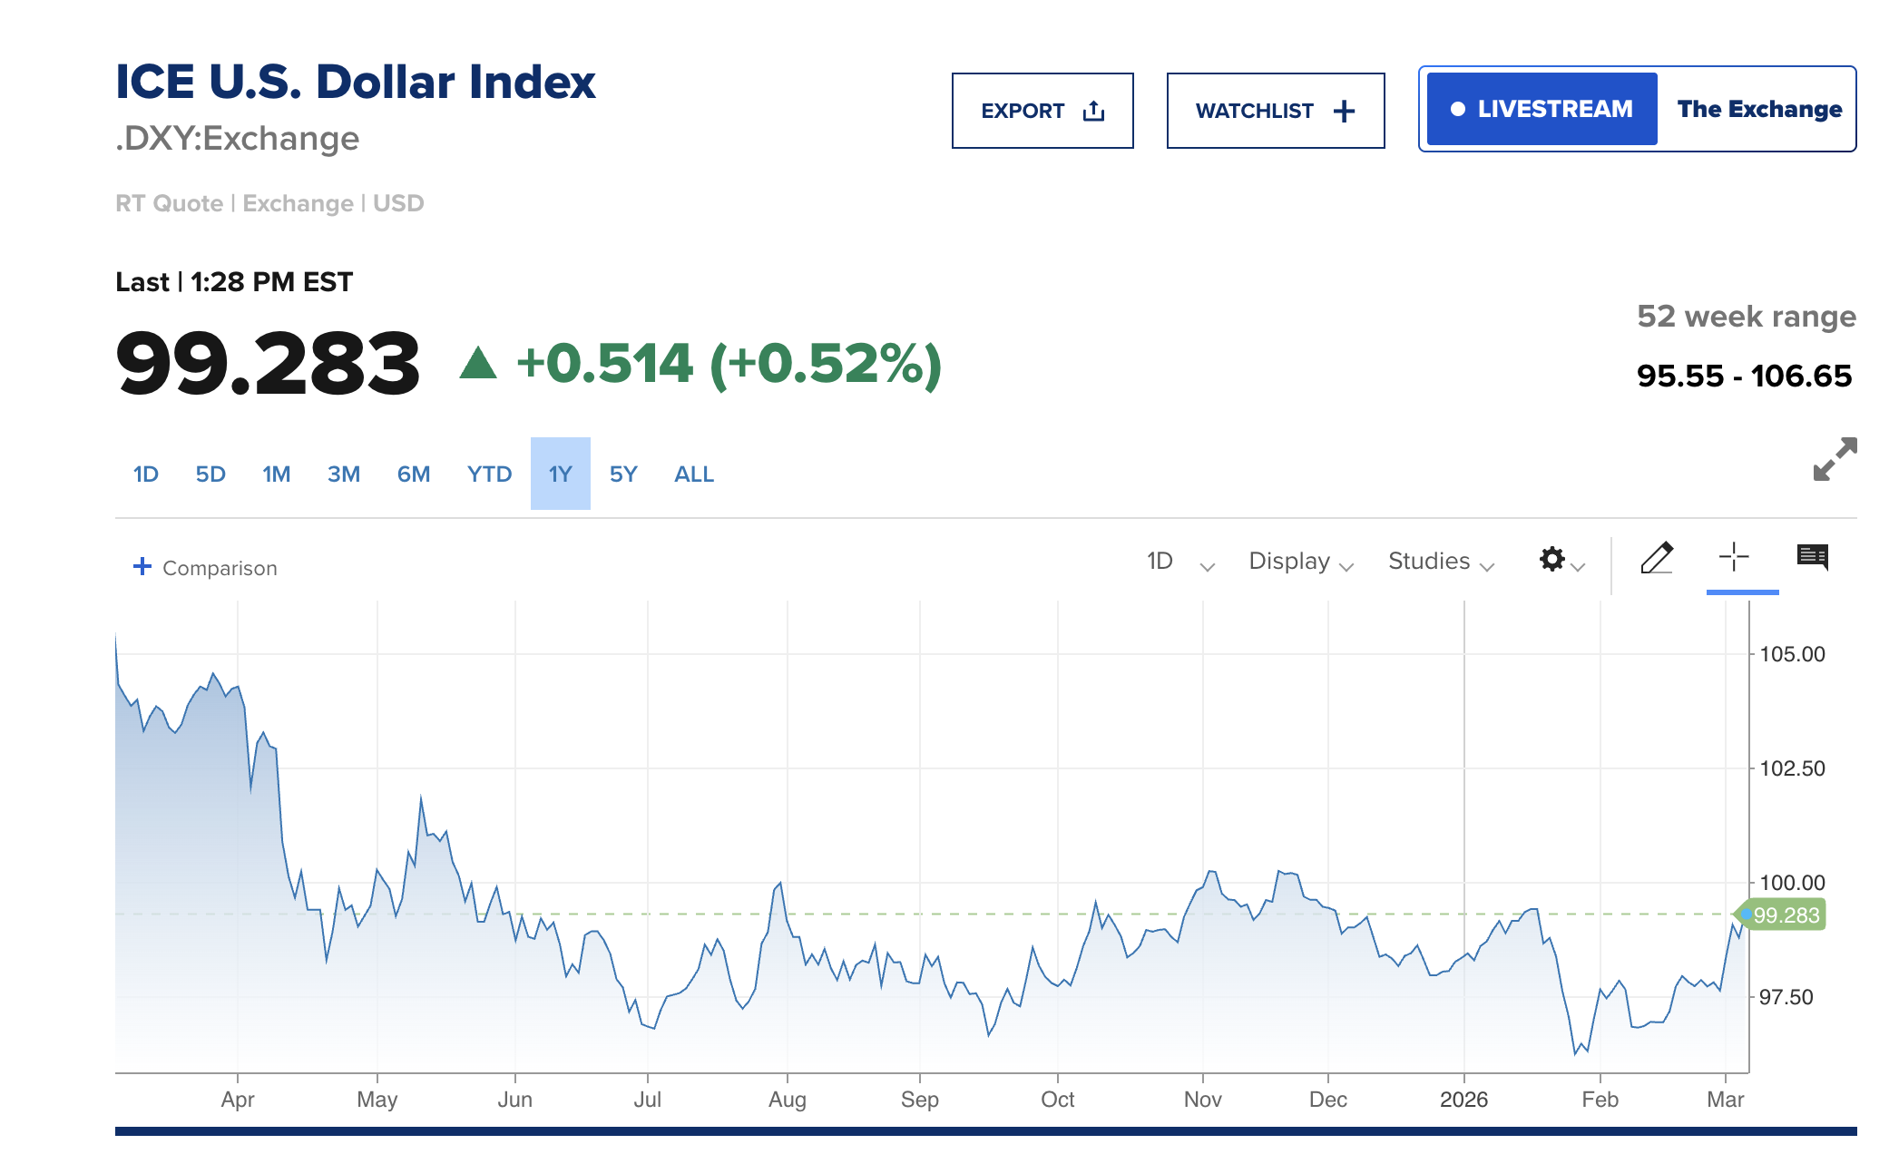Image resolution: width=1889 pixels, height=1154 pixels.
Task: Open the Studies dropdown
Action: pos(1438,562)
